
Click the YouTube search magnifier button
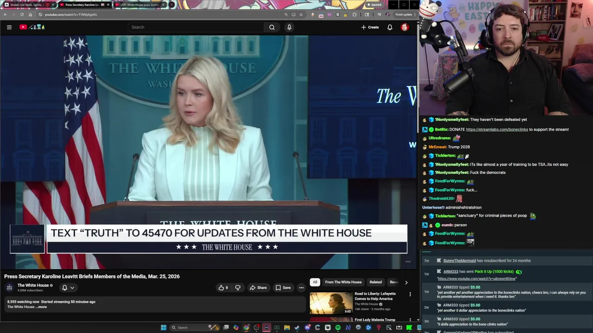coord(272,27)
